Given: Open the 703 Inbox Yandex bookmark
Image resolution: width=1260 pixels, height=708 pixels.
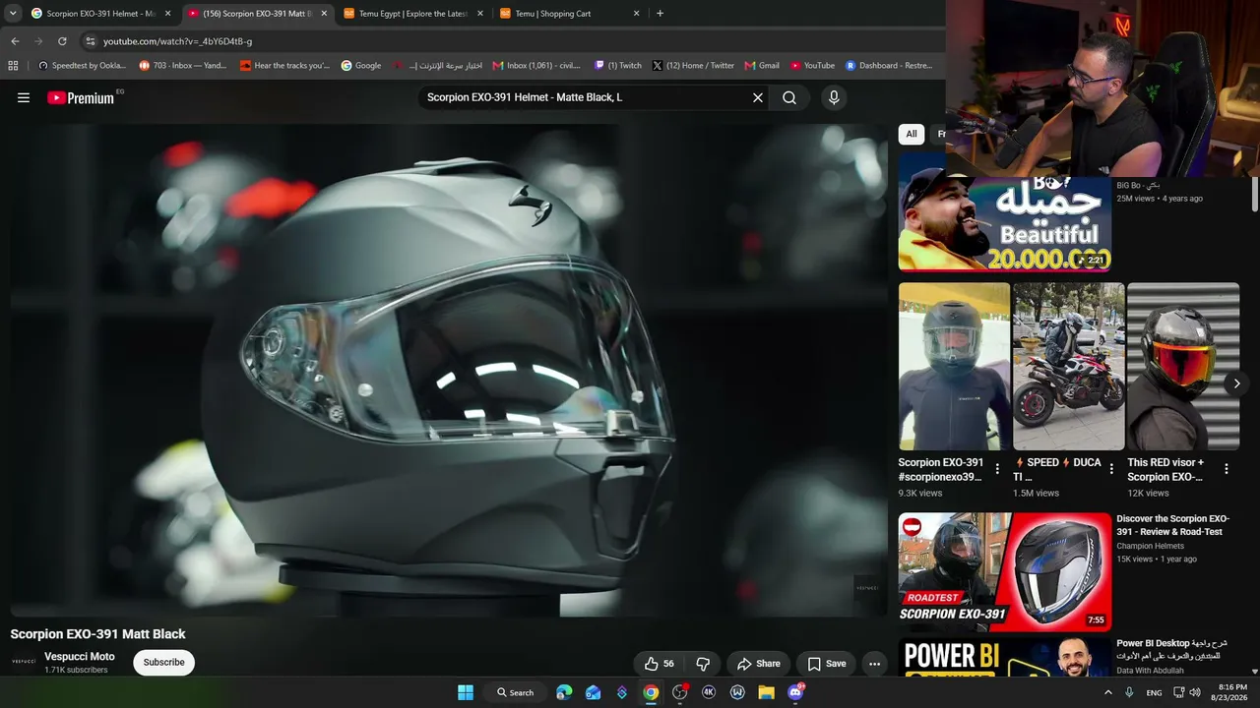Looking at the screenshot, I should pos(185,66).
